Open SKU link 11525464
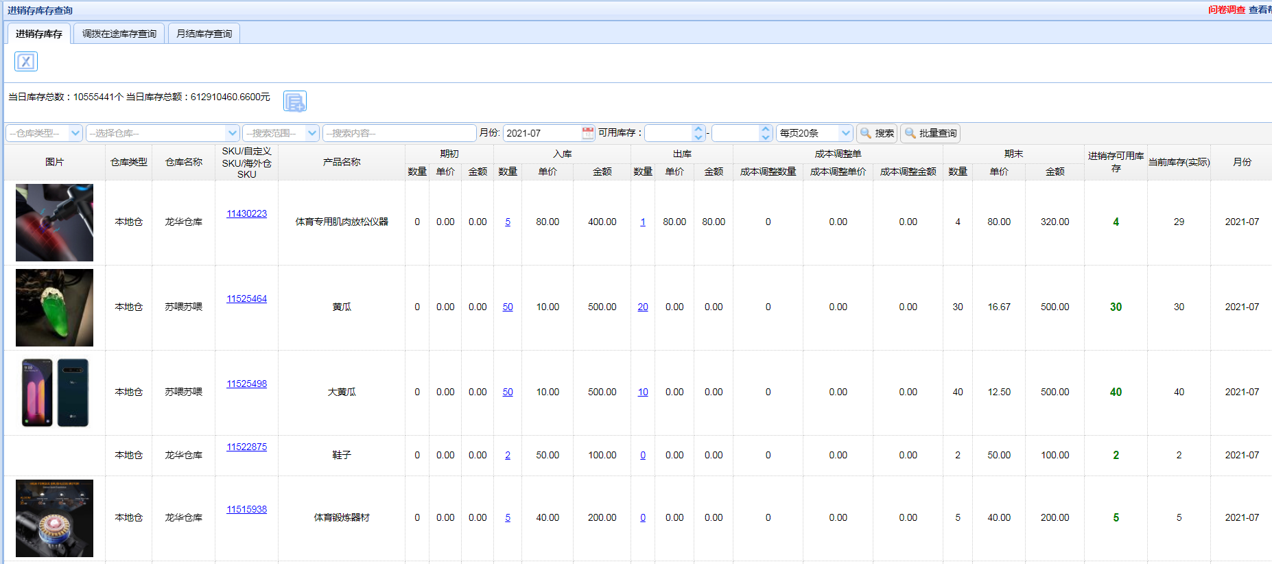 [246, 298]
